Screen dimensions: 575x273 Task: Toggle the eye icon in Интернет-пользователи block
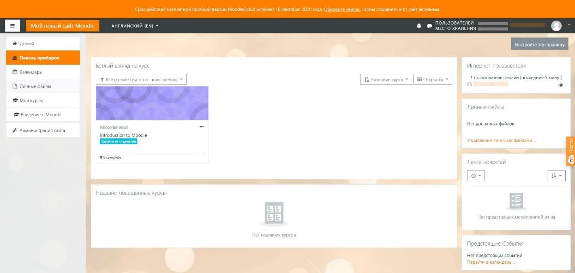point(561,85)
